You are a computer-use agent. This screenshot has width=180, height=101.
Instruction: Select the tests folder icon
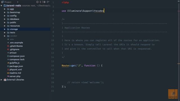(8, 33)
